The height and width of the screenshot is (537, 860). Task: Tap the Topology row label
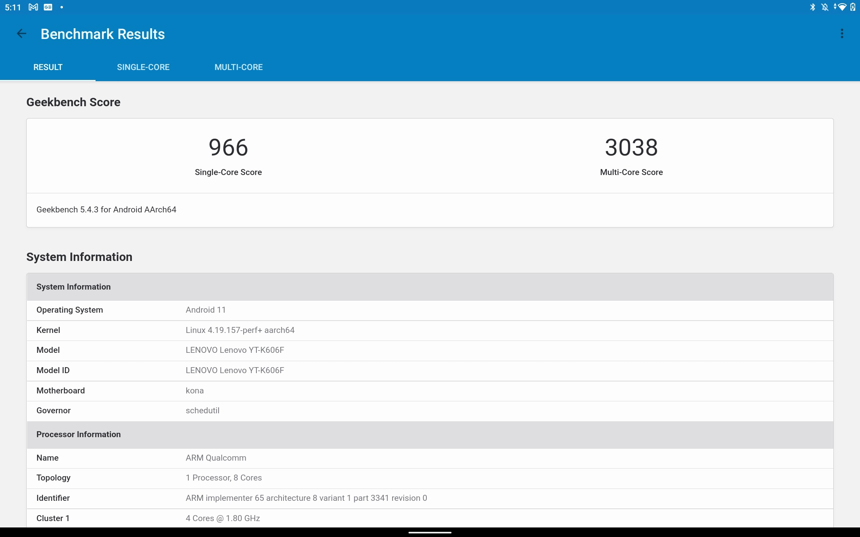(x=53, y=478)
